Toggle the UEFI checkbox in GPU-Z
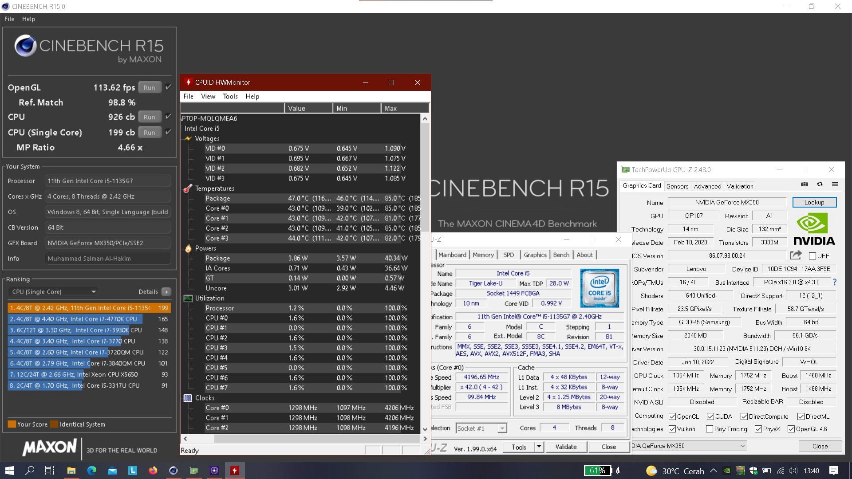This screenshot has height=479, width=852. coord(813,256)
